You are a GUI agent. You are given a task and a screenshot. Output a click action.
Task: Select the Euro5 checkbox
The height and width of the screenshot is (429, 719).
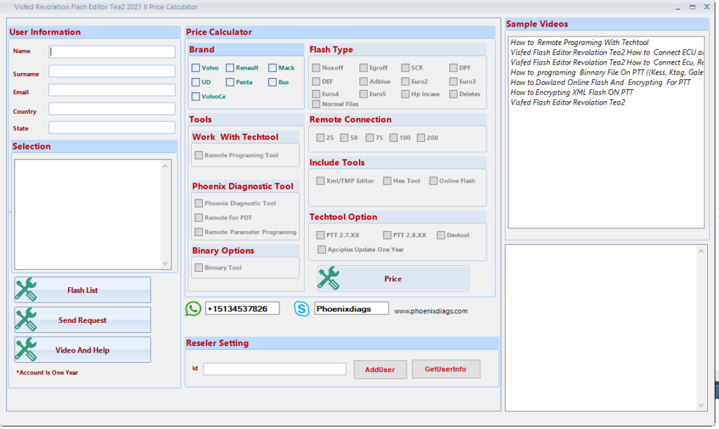pyautogui.click(x=364, y=94)
